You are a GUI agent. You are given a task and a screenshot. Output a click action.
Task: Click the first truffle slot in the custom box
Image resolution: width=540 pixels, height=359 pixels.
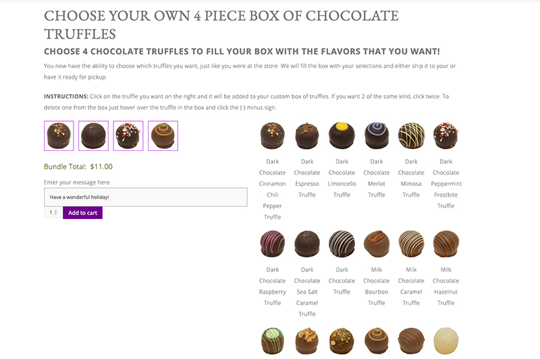59,135
